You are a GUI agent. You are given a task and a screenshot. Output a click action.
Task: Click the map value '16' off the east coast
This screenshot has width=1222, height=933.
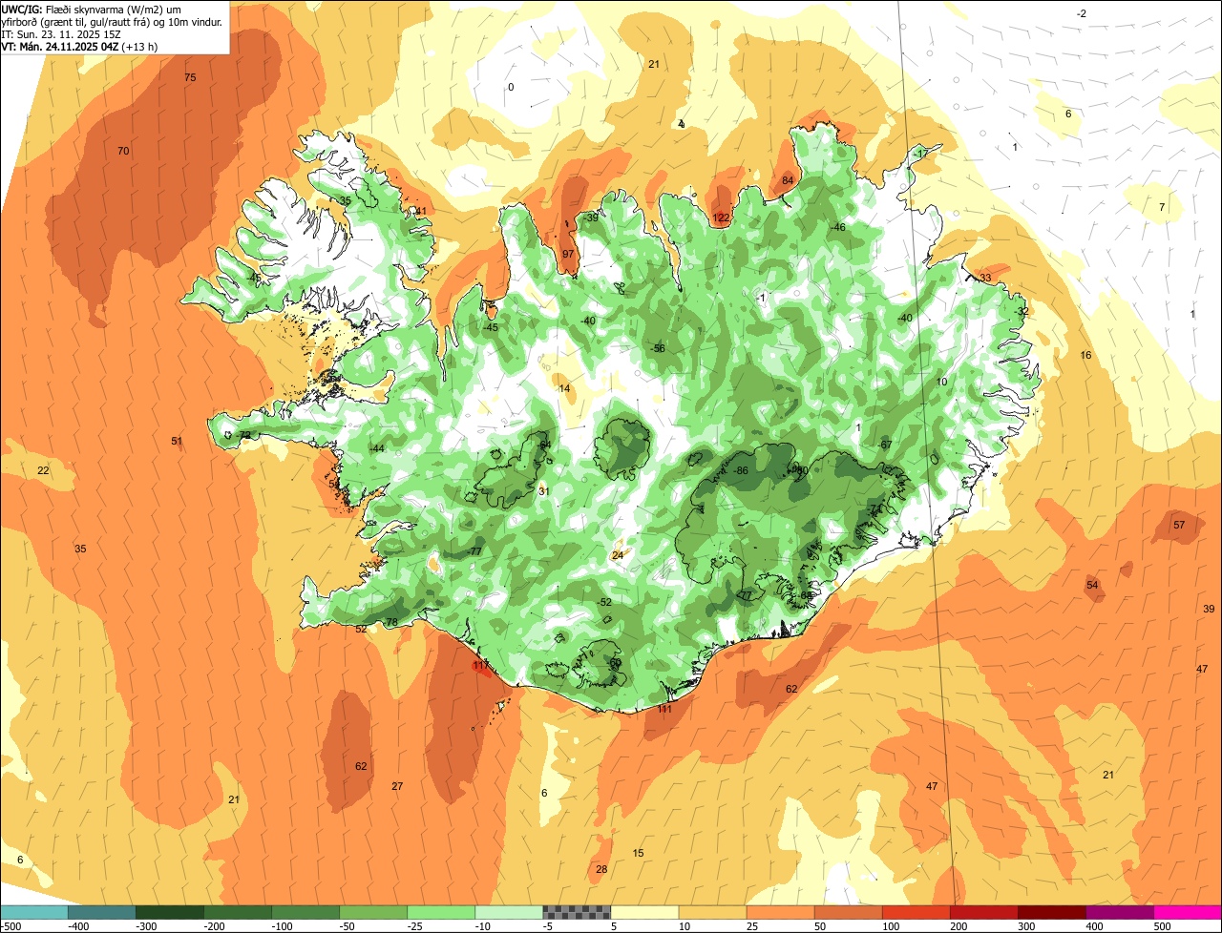point(1085,355)
